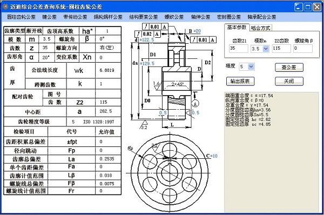This screenshot has width=324, height=215.
Task: Open the 轴伸公差 menu
Action: click(x=200, y=17)
